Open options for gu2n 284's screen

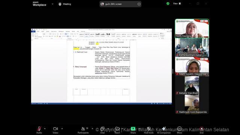(x=139, y=4)
